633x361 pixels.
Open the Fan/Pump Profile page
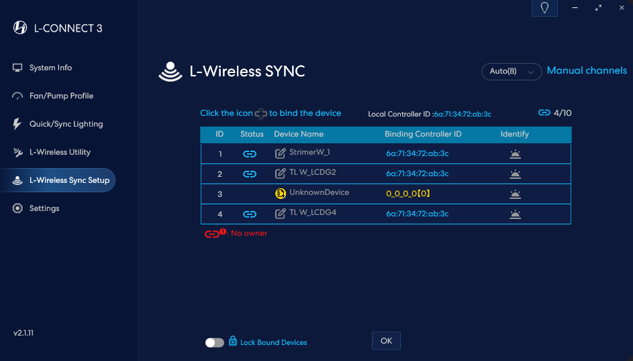(x=61, y=96)
